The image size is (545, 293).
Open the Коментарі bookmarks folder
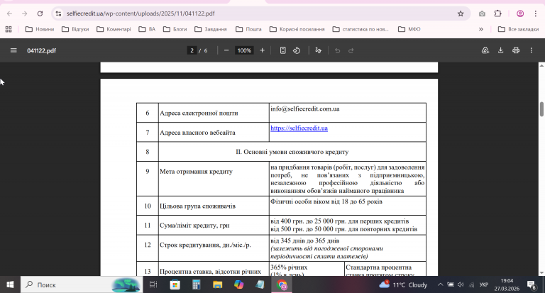click(114, 29)
